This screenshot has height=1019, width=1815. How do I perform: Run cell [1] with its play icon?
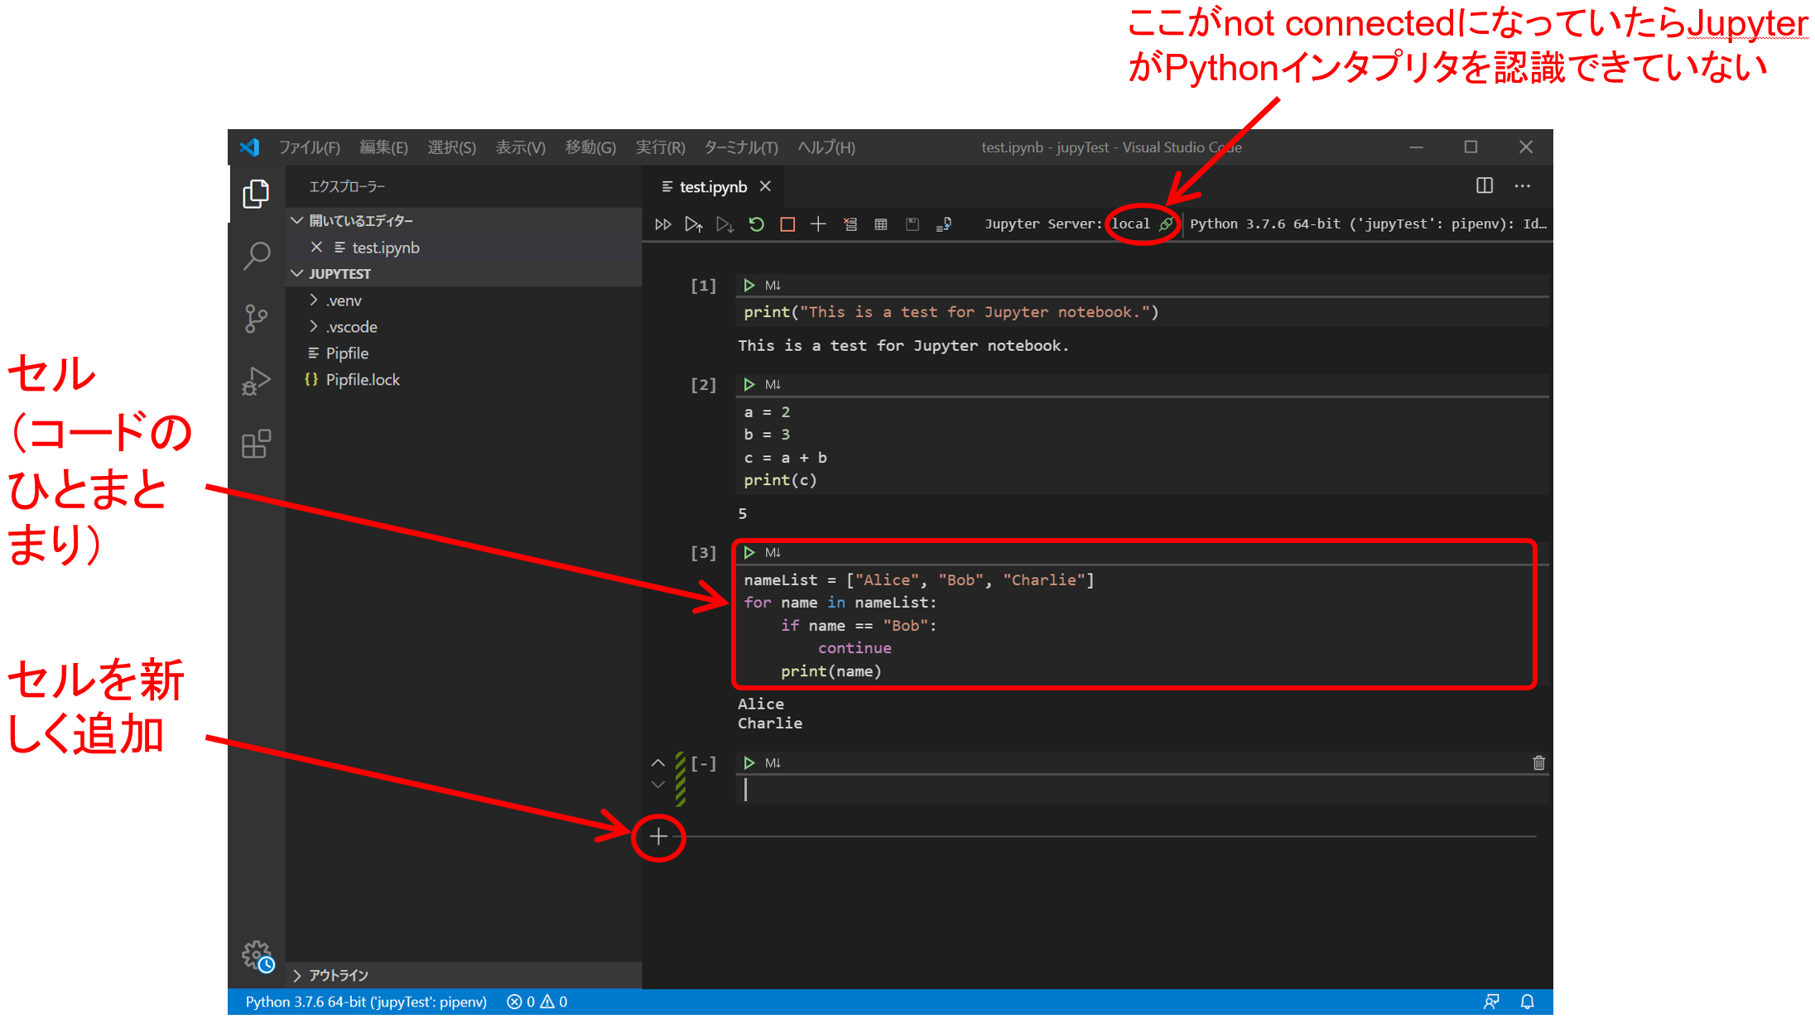point(749,286)
